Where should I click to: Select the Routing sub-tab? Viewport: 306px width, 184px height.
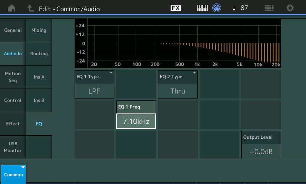tap(39, 54)
